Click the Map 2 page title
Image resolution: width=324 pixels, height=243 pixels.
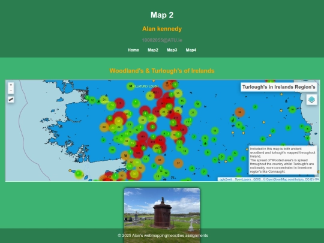coord(162,15)
